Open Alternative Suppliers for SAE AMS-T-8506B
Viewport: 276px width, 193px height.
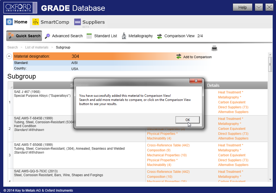(233, 165)
